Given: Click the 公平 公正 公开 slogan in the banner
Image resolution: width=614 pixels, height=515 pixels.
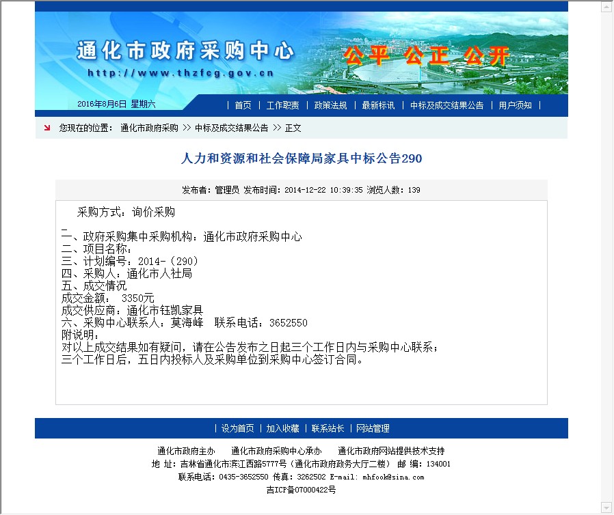Looking at the screenshot, I should (x=426, y=56).
